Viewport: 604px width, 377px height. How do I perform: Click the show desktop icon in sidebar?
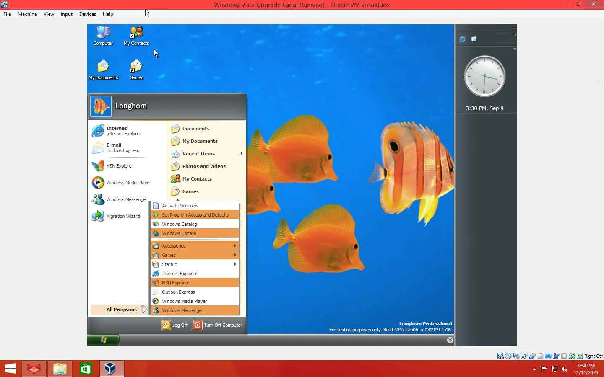[x=474, y=39]
